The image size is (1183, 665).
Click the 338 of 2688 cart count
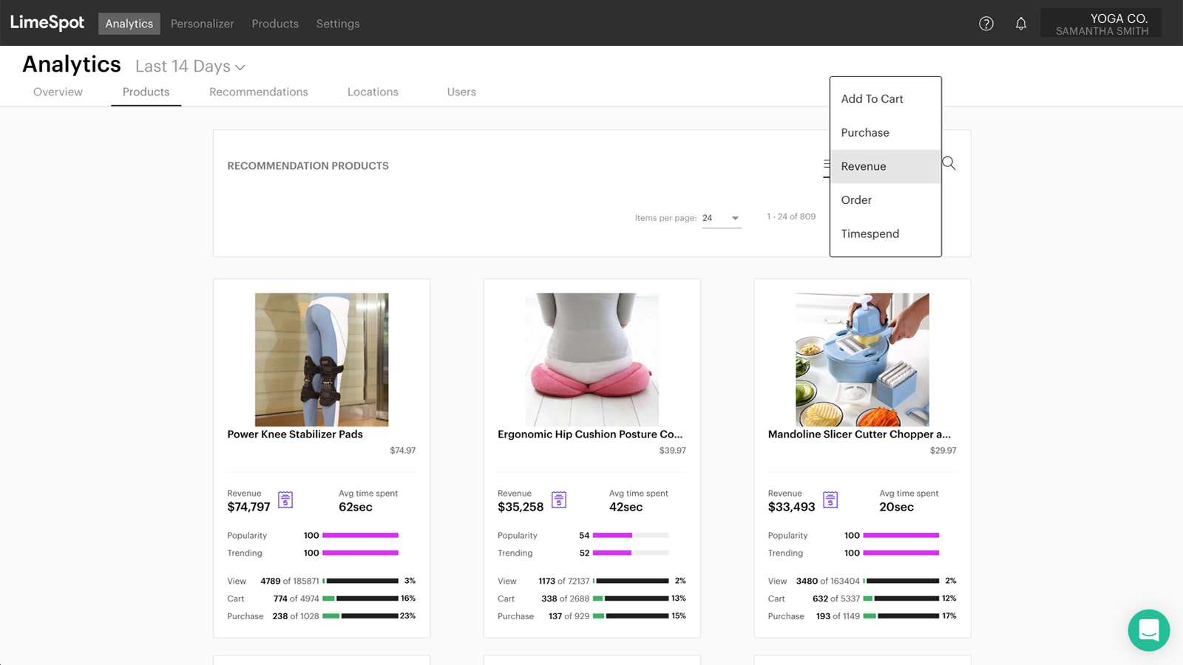566,598
